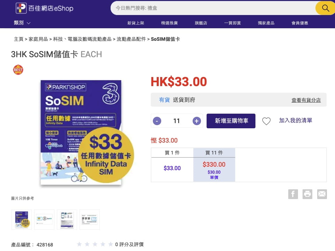Screen dimensions: 335x251
Task: Click the email share envelope icon
Action: (x=322, y=194)
